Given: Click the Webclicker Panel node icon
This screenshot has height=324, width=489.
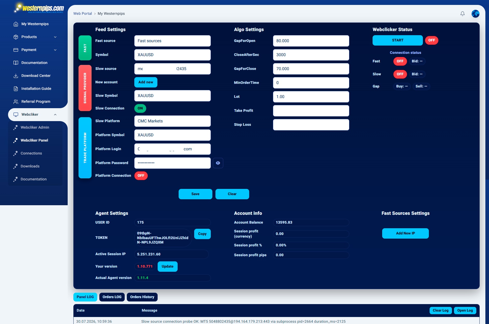Looking at the screenshot, I should pyautogui.click(x=16, y=140).
